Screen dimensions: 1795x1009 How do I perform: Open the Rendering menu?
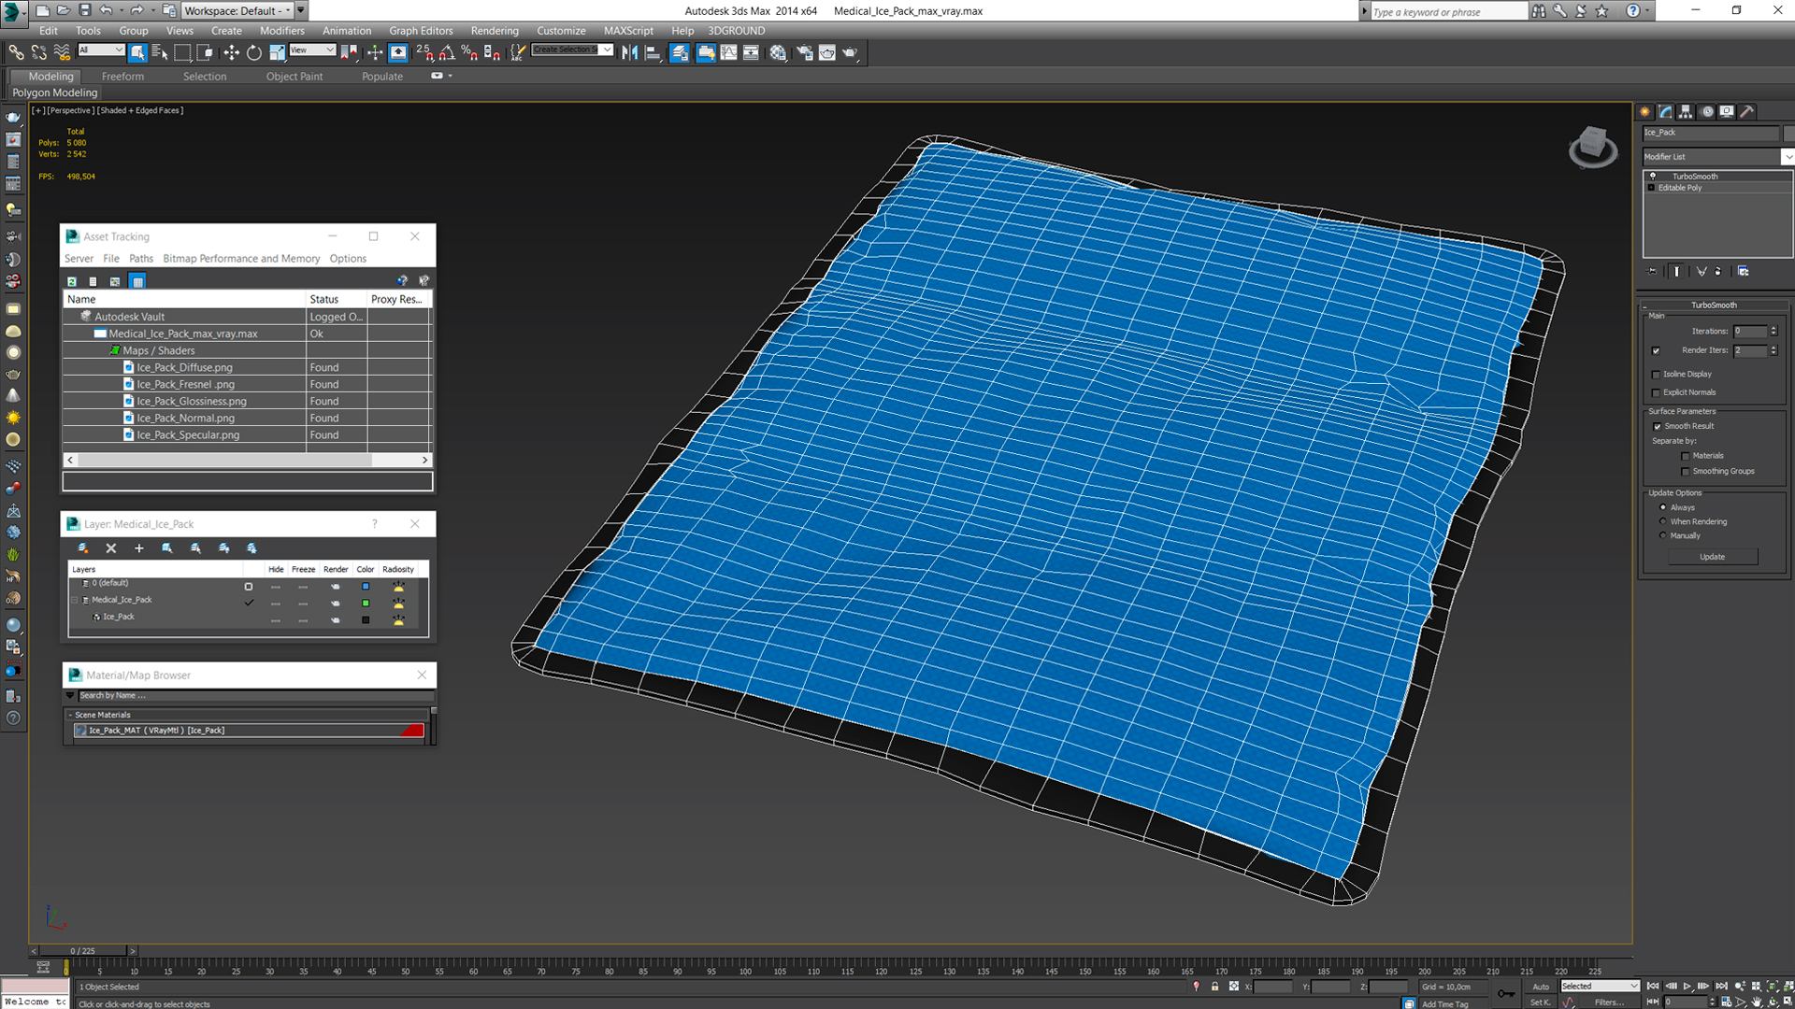point(495,31)
